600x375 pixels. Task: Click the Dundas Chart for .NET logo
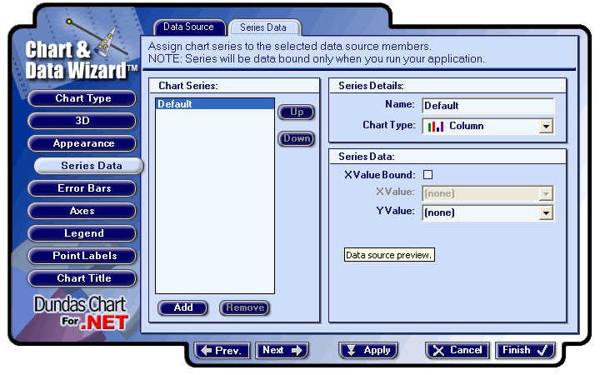(81, 312)
